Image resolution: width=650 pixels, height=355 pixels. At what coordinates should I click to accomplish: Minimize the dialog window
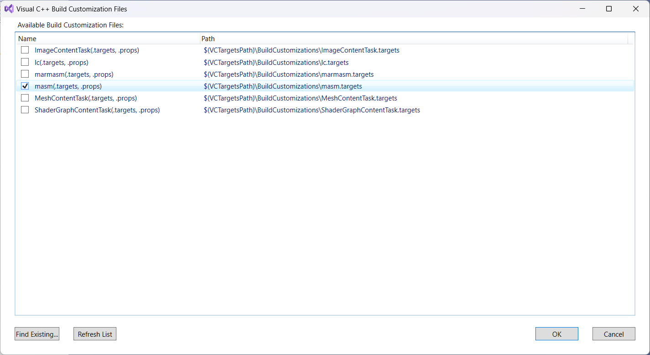pyautogui.click(x=582, y=9)
